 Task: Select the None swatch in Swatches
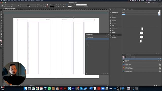click(142, 59)
